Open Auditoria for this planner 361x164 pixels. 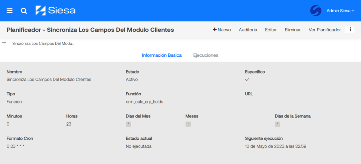click(x=248, y=30)
